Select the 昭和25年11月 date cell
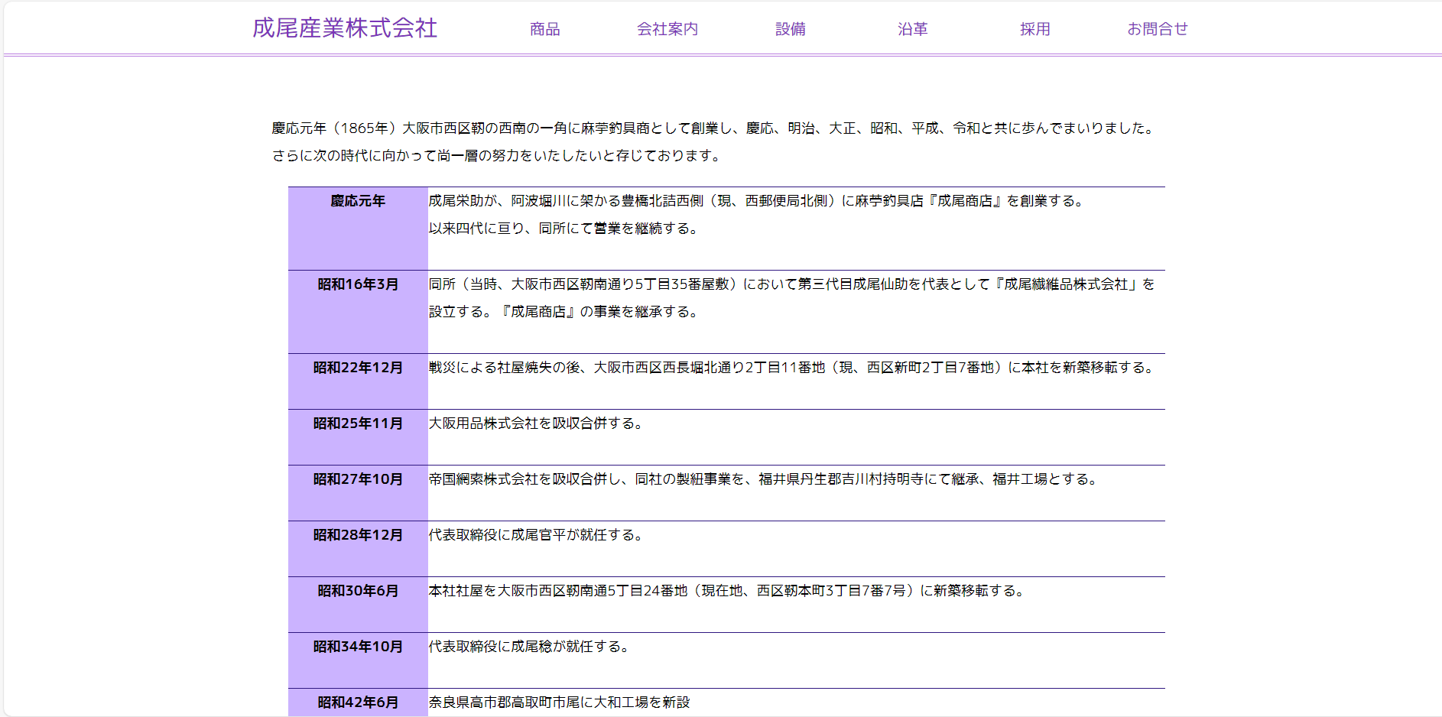Viewport: 1442px width, 717px height. pyautogui.click(x=358, y=437)
